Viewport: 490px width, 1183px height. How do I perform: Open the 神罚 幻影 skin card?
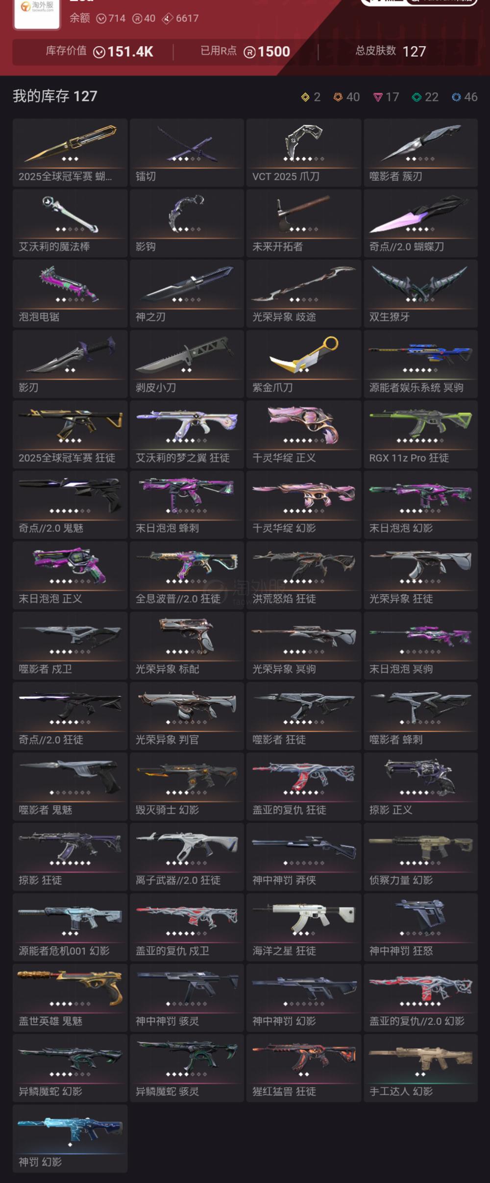(x=70, y=1138)
